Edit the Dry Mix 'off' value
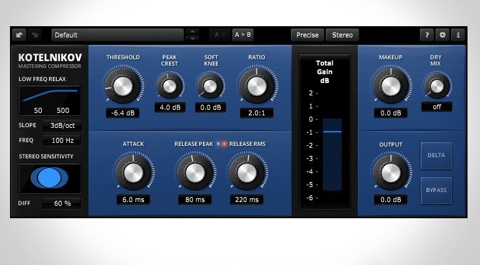This screenshot has width=480, height=265. 437,107
